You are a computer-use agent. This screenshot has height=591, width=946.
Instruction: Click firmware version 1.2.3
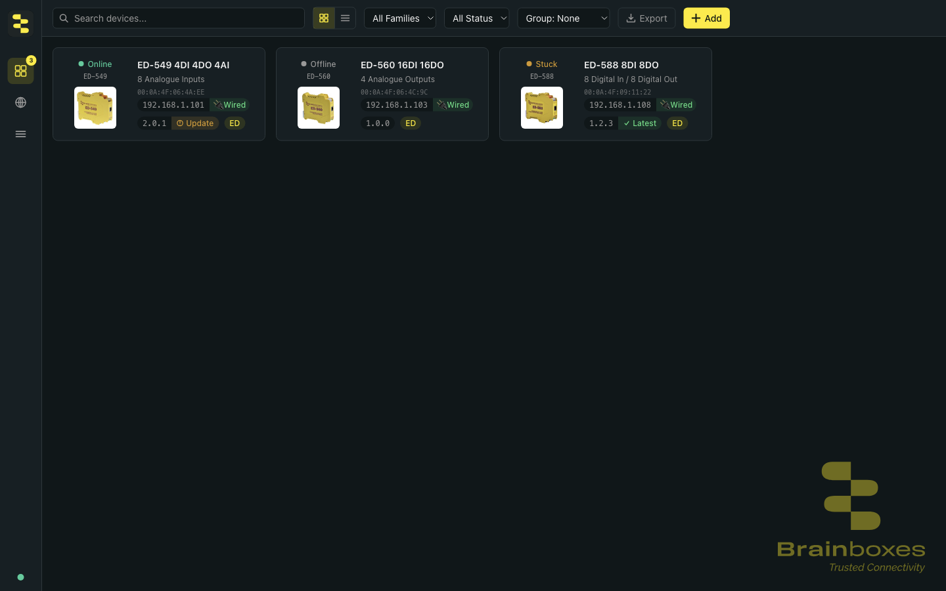601,123
